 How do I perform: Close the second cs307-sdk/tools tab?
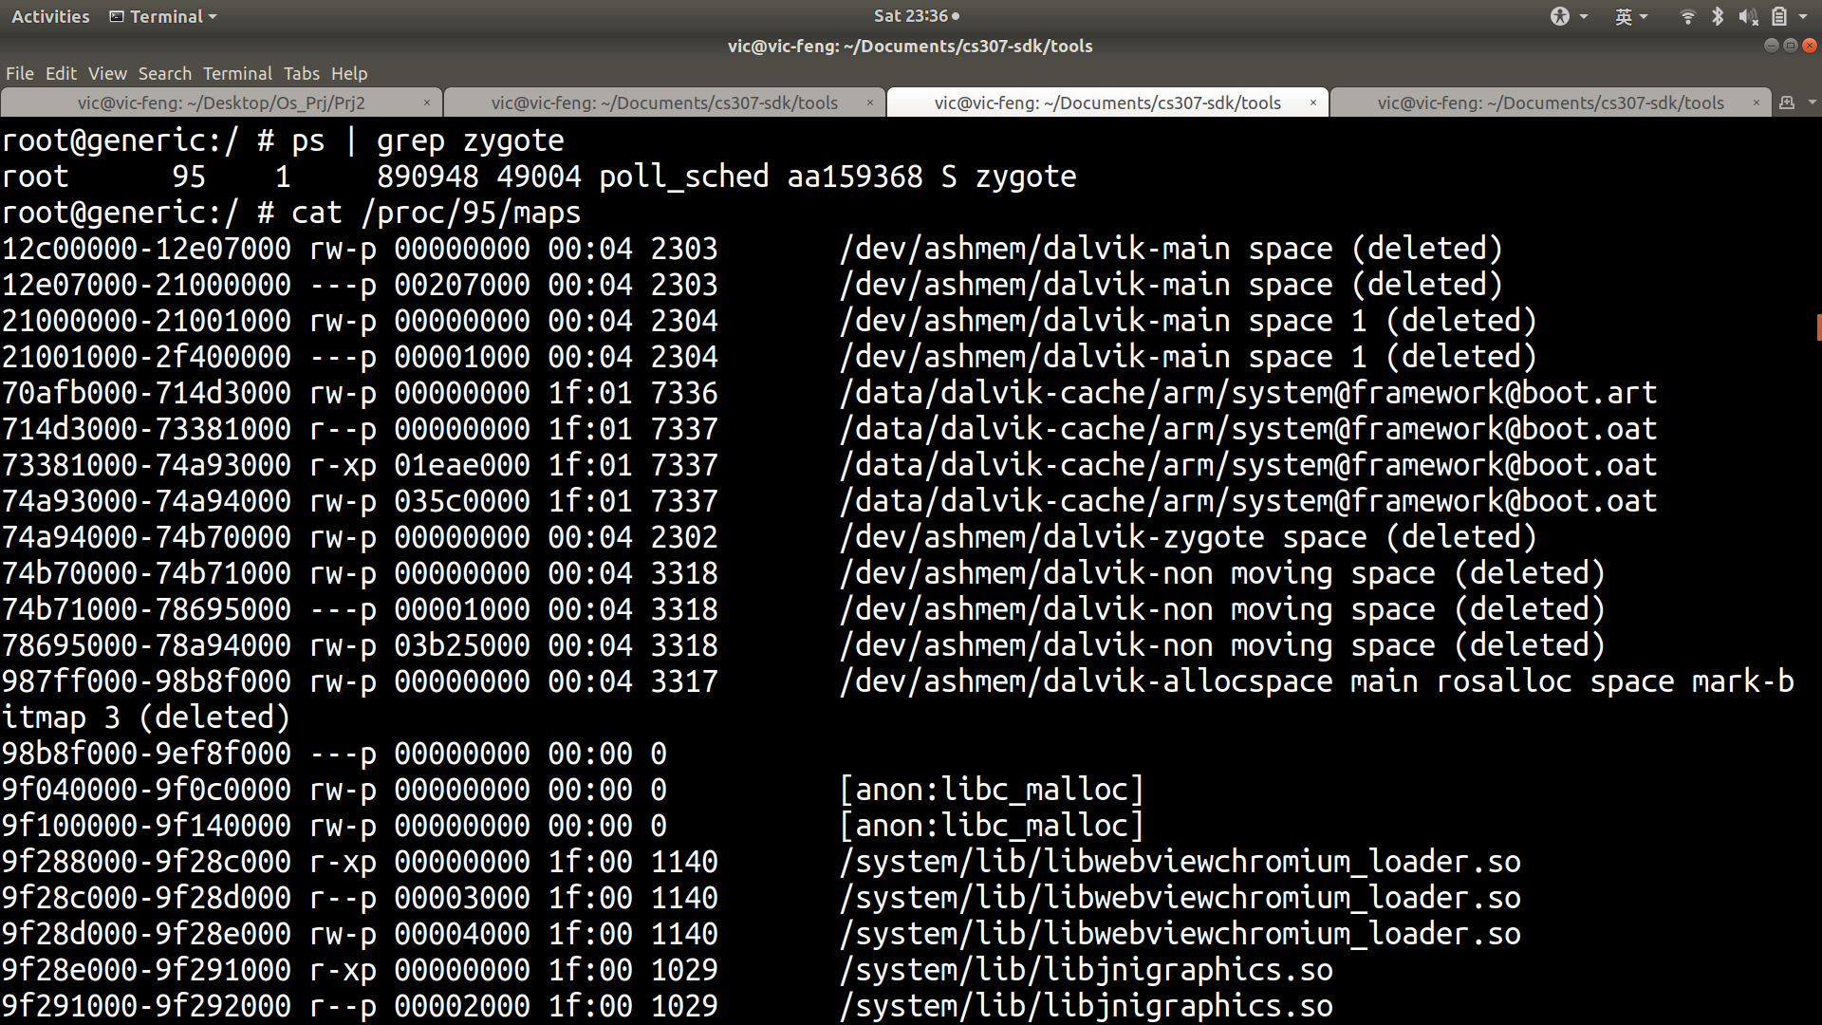(869, 102)
